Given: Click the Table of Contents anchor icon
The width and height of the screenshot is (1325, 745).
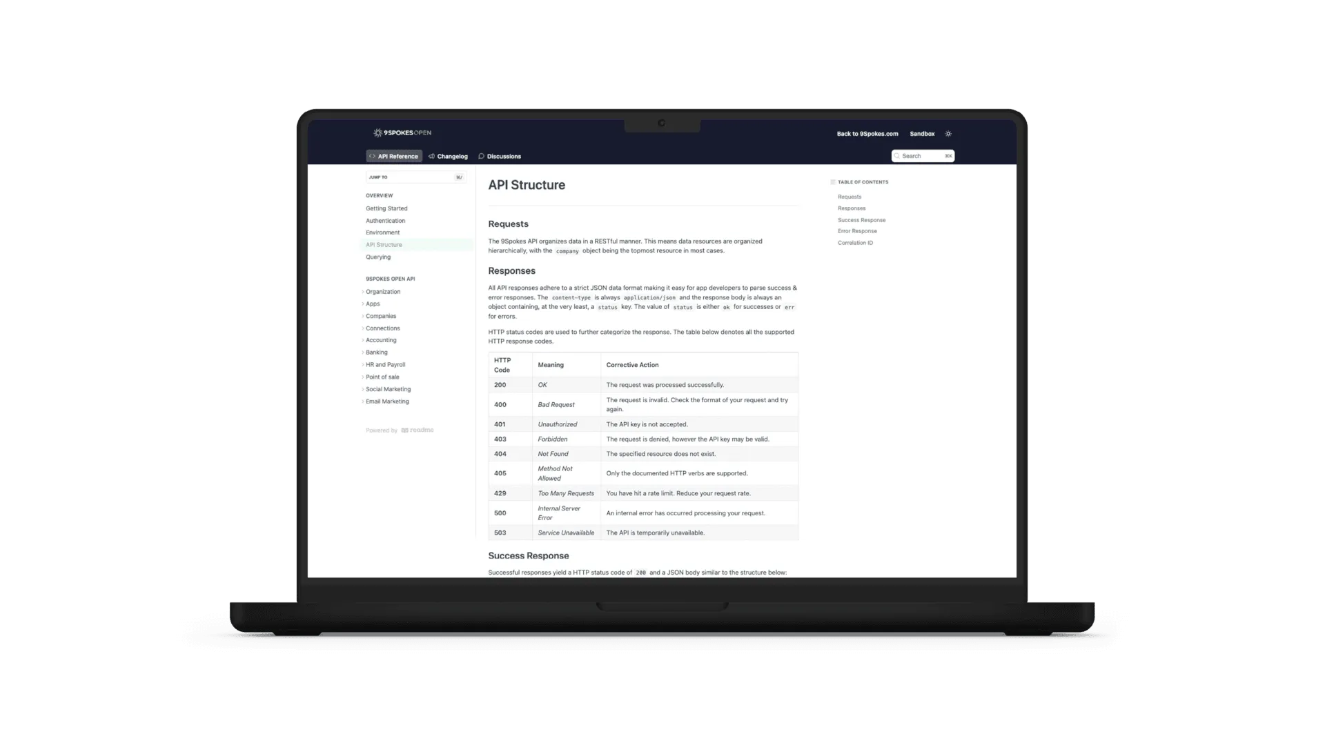Looking at the screenshot, I should click(x=833, y=182).
